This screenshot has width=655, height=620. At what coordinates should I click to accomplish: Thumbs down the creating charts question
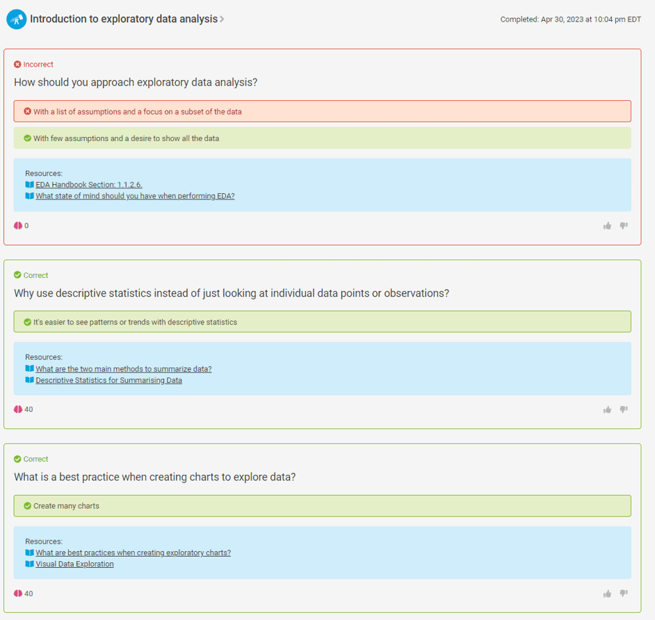click(x=624, y=594)
